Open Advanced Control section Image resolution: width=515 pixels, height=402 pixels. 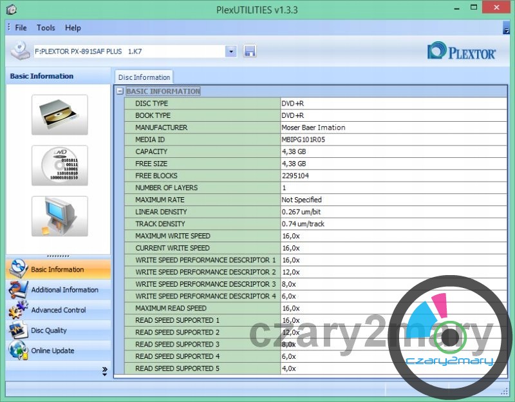(x=58, y=310)
